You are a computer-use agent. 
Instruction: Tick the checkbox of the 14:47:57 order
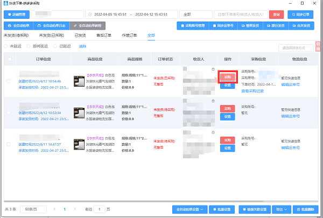click(x=9, y=144)
